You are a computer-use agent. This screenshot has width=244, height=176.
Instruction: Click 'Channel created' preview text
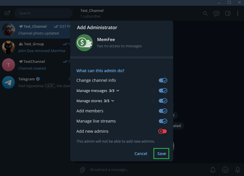click(32, 68)
